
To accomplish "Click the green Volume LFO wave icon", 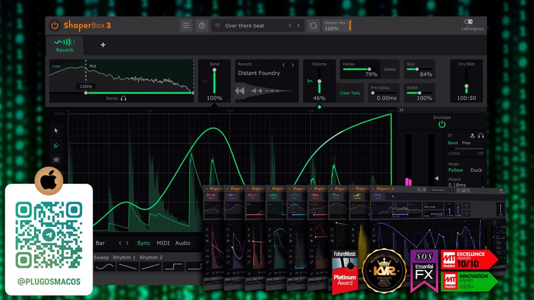I will [x=310, y=81].
